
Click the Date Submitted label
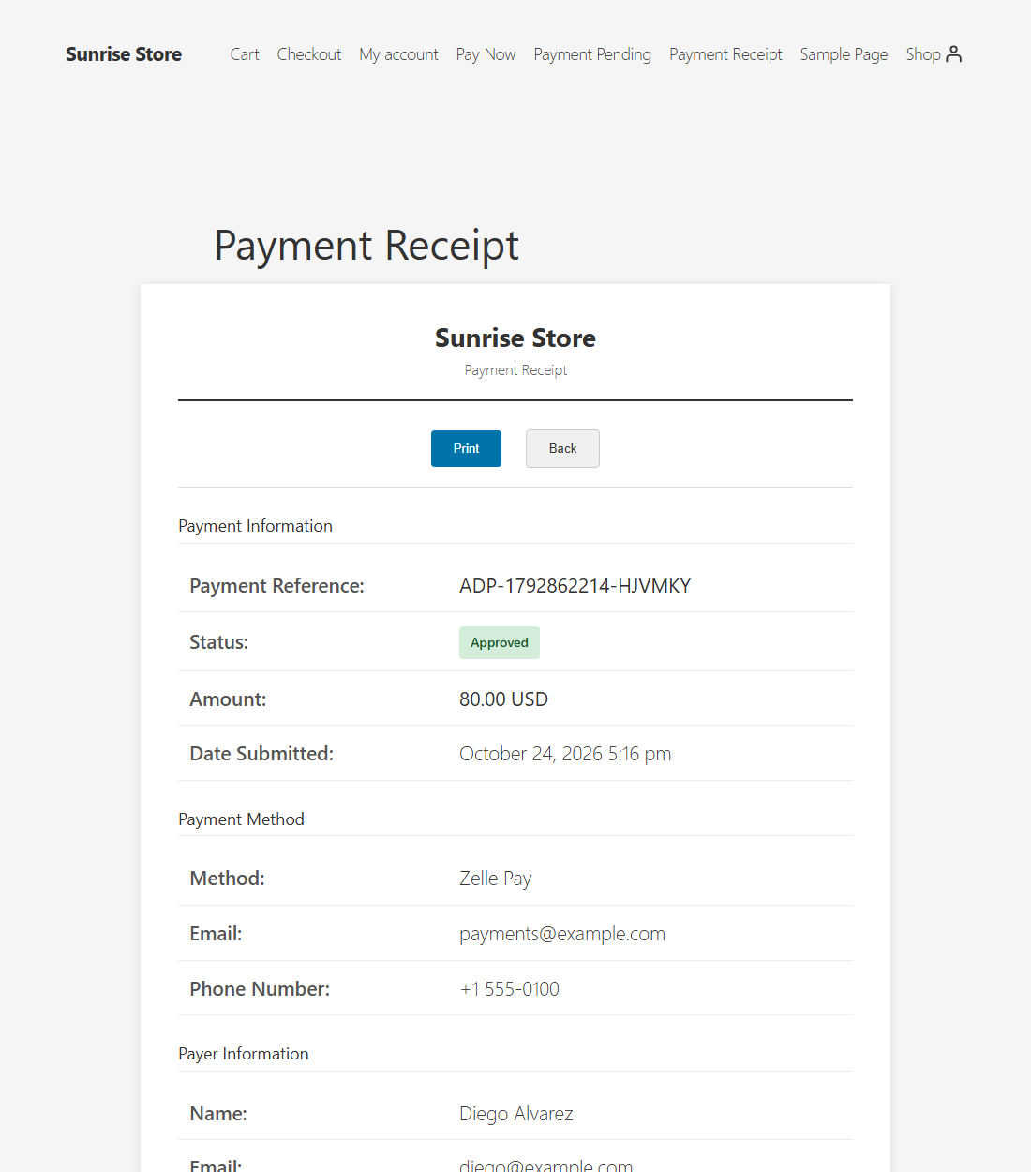[x=261, y=754]
